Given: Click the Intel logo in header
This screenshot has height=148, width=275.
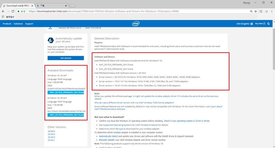Looking at the screenshot, I should pos(135,24).
